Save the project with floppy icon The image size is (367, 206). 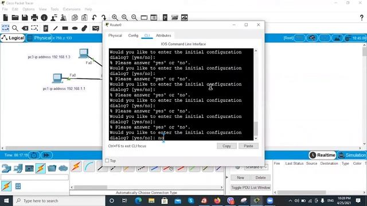tap(25, 18)
